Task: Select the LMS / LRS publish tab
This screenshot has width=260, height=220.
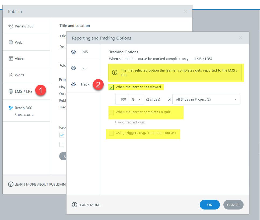Action: click(x=26, y=91)
